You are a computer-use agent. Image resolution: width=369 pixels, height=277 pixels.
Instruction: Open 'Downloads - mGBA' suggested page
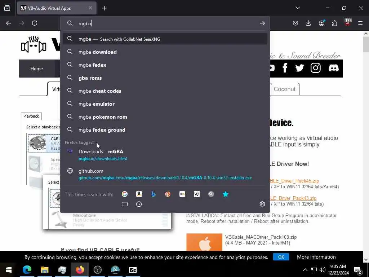165,155
